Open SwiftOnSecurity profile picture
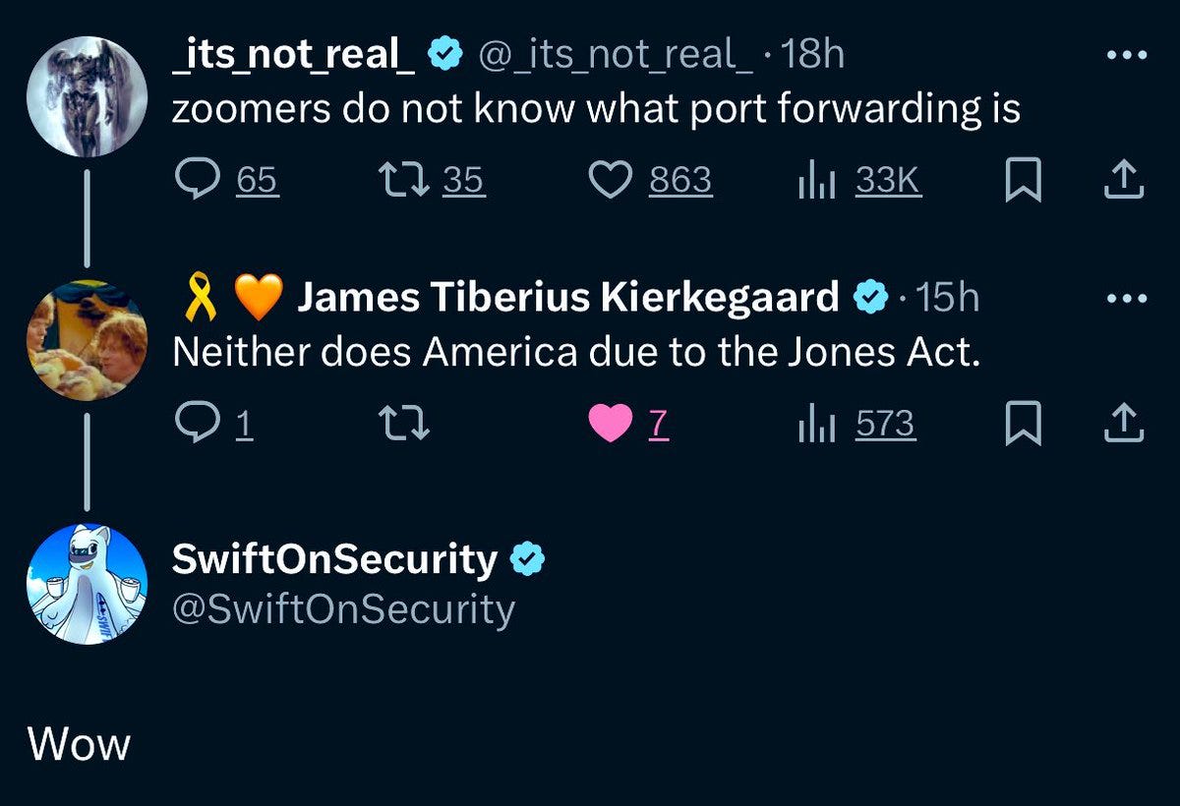 87,584
